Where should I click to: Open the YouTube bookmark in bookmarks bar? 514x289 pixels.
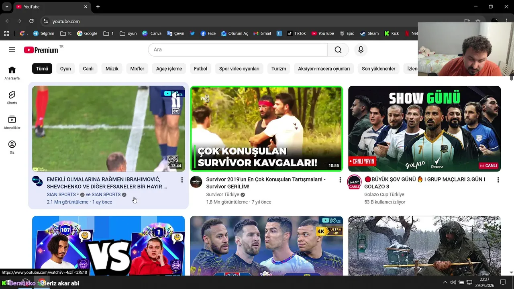(323, 33)
